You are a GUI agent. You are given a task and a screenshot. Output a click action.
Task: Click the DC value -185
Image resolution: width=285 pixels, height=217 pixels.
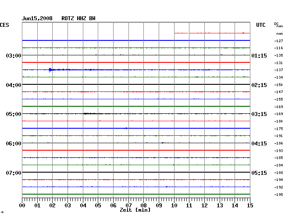278,158
